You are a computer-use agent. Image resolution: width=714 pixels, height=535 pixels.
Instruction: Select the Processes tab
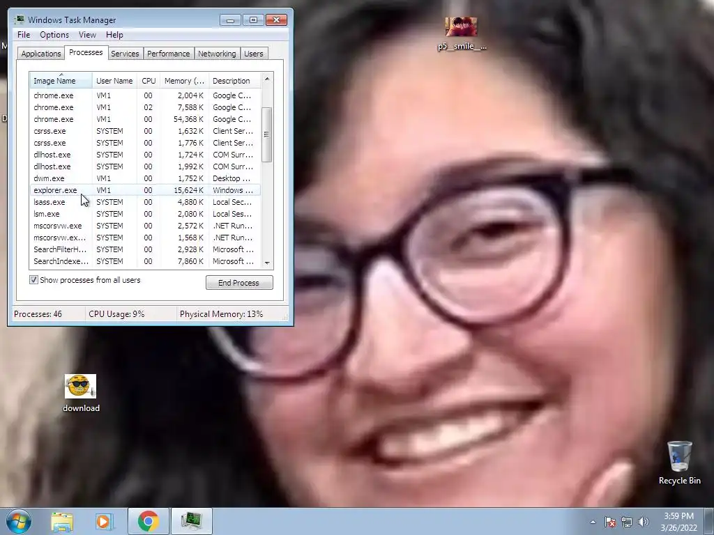tap(86, 52)
